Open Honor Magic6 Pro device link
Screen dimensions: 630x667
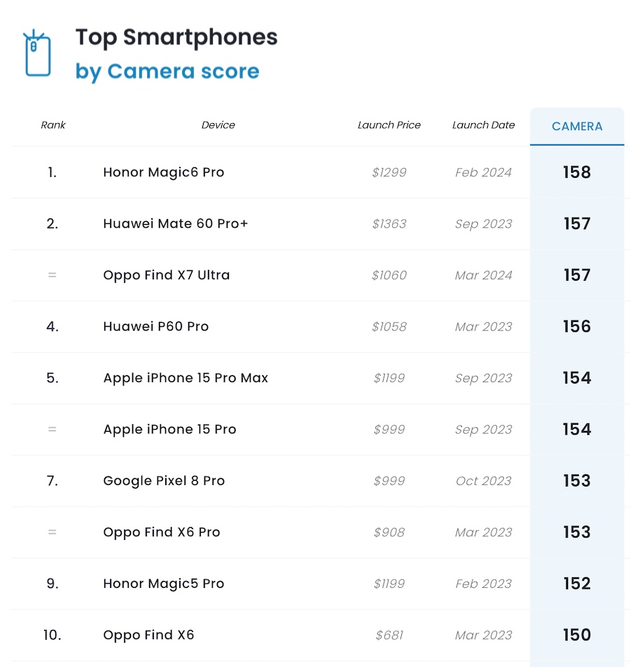[x=164, y=172]
